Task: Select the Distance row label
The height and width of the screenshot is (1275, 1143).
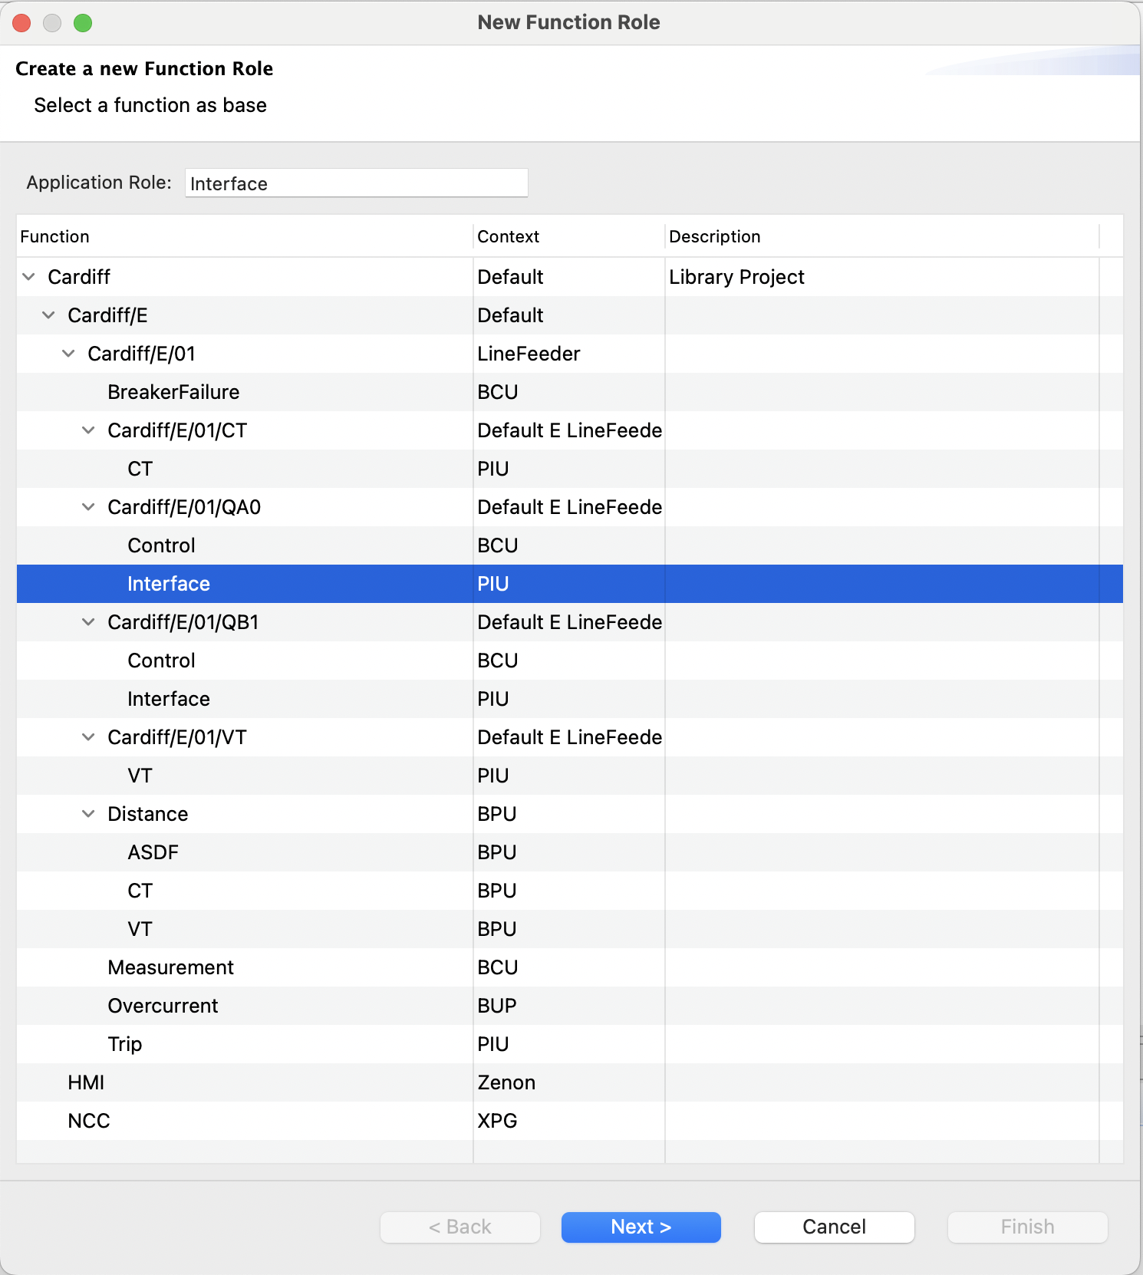Action: tap(148, 814)
